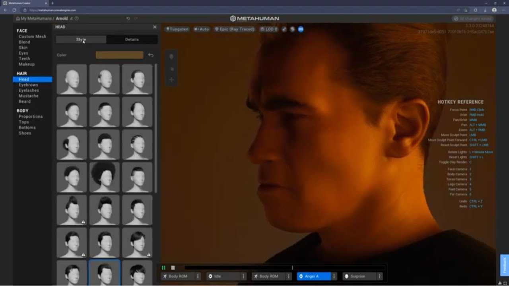Open the Tungsten lighting dropdown
The height and width of the screenshot is (286, 509).
177,29
